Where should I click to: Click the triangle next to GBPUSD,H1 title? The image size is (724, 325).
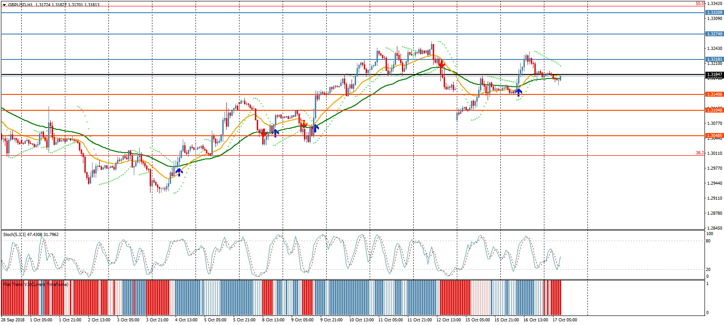pyautogui.click(x=4, y=5)
